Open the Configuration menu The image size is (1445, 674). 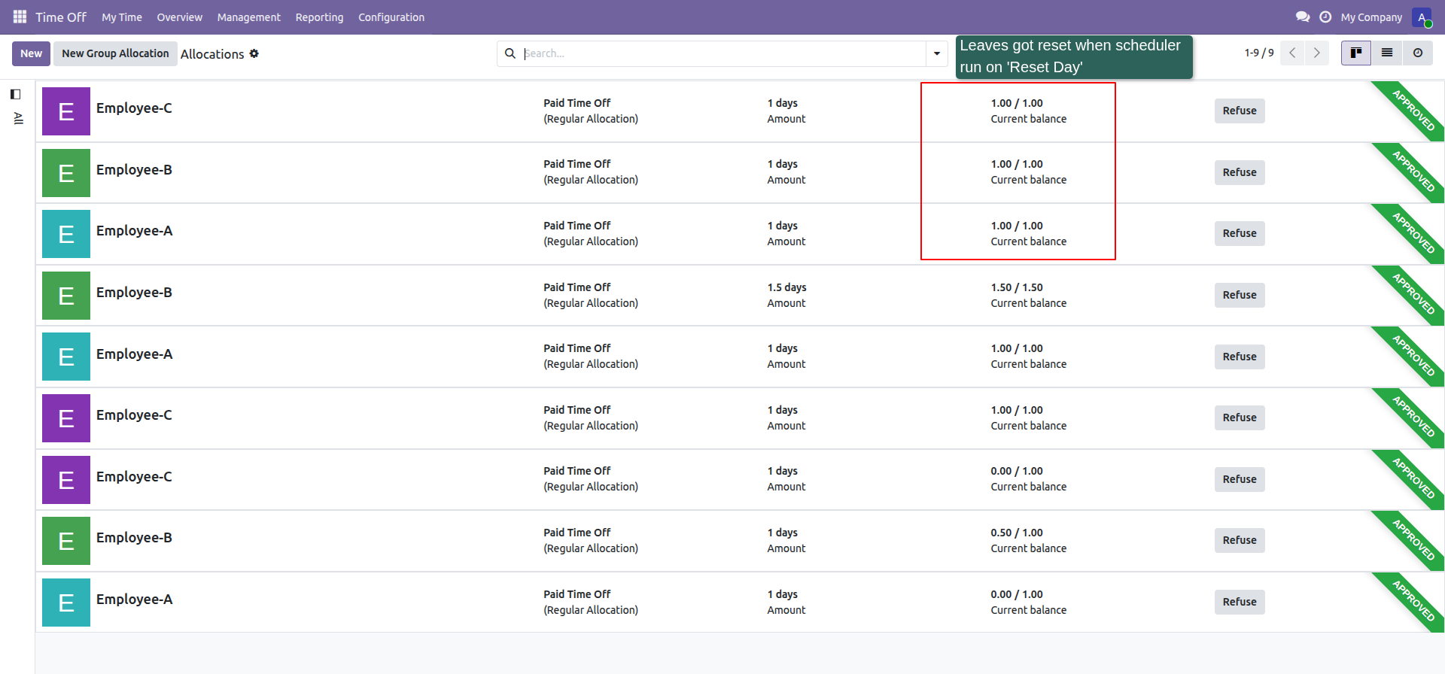(x=391, y=17)
